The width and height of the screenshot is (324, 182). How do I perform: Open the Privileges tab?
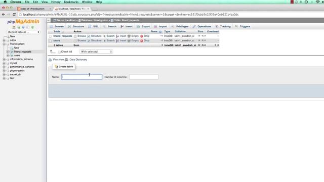pos(180,26)
